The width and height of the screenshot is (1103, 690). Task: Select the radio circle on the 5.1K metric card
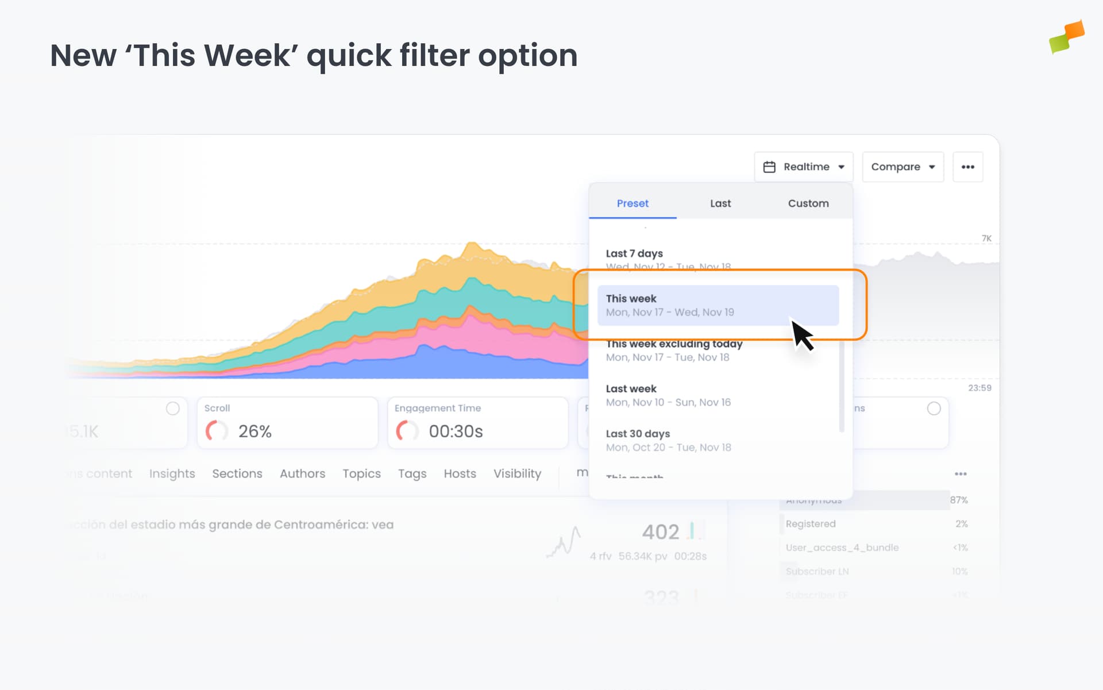[x=173, y=408]
